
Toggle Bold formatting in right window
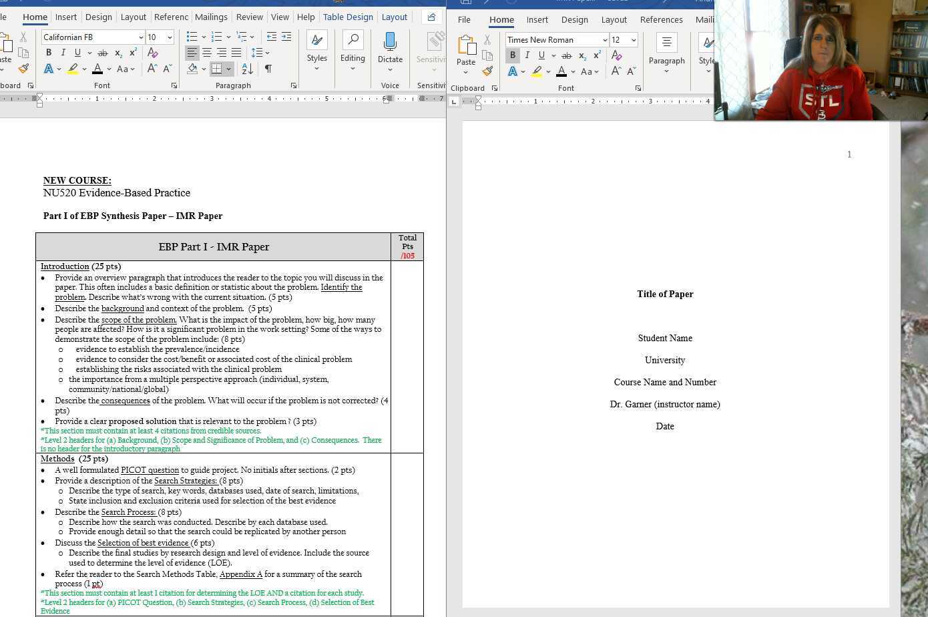pos(512,55)
